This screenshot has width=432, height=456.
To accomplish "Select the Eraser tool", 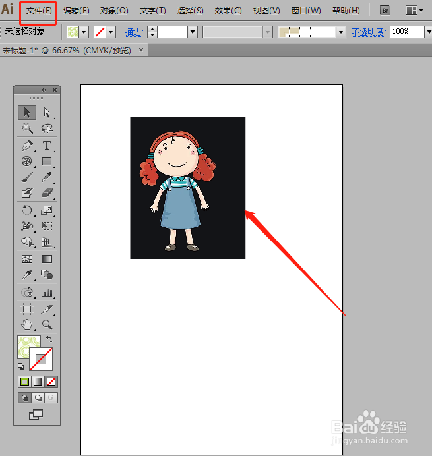I will (x=47, y=192).
